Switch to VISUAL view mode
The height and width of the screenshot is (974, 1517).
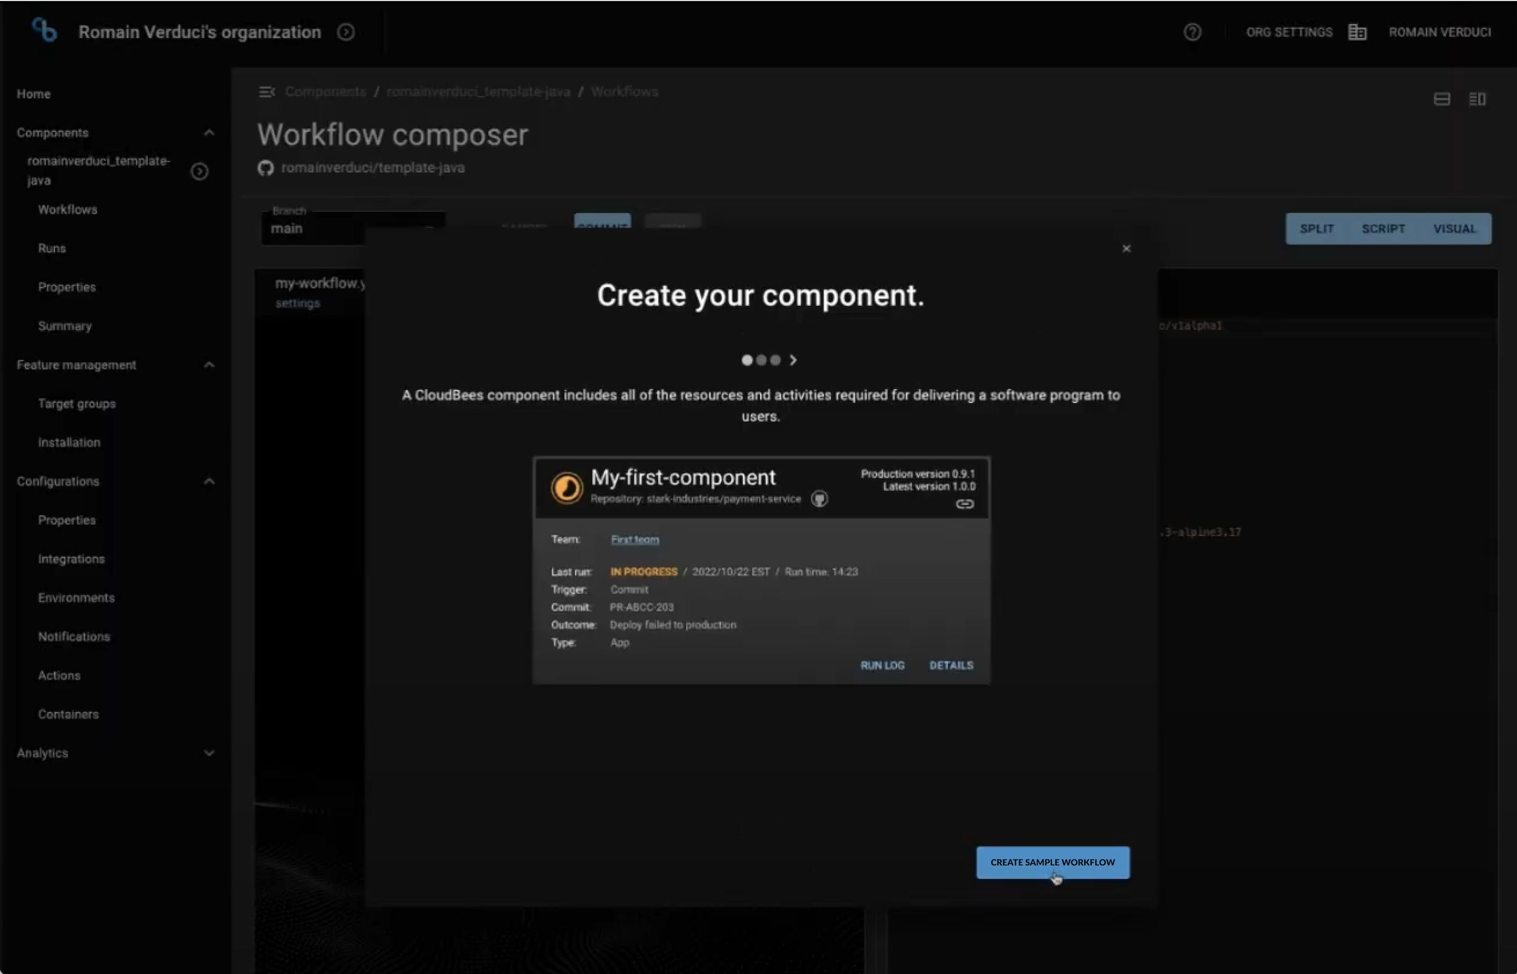click(x=1455, y=228)
